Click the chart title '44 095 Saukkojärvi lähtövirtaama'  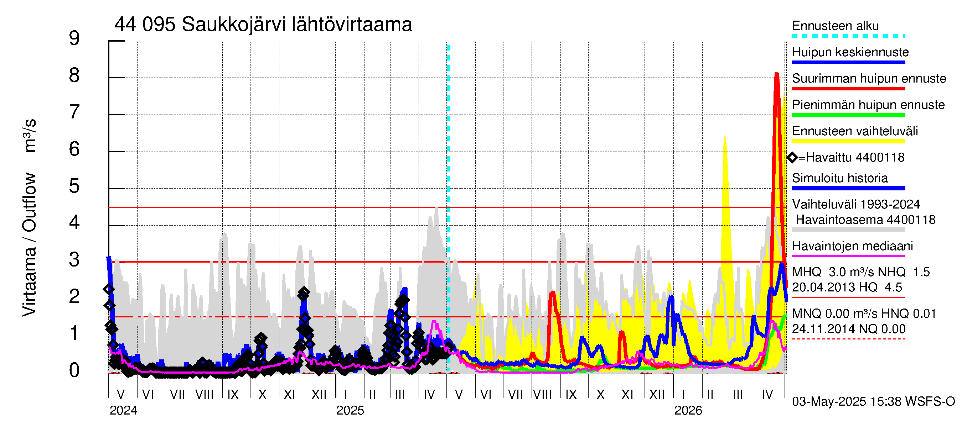[263, 25]
